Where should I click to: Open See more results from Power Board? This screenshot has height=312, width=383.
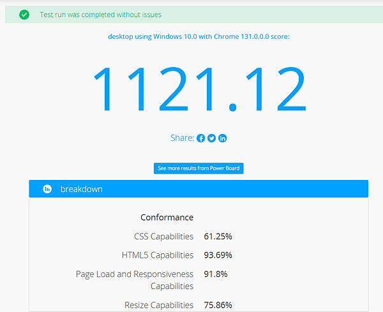[199, 168]
